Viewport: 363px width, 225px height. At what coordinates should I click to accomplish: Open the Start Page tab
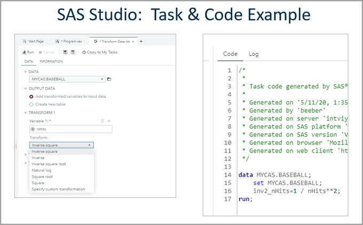pyautogui.click(x=33, y=42)
